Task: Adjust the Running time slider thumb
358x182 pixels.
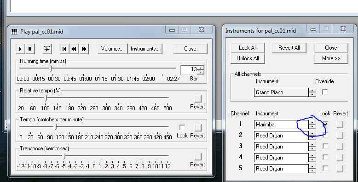Action: coord(51,68)
